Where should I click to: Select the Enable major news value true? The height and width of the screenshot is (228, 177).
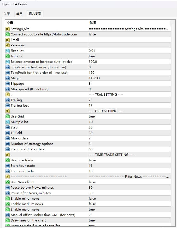[x=92, y=209]
